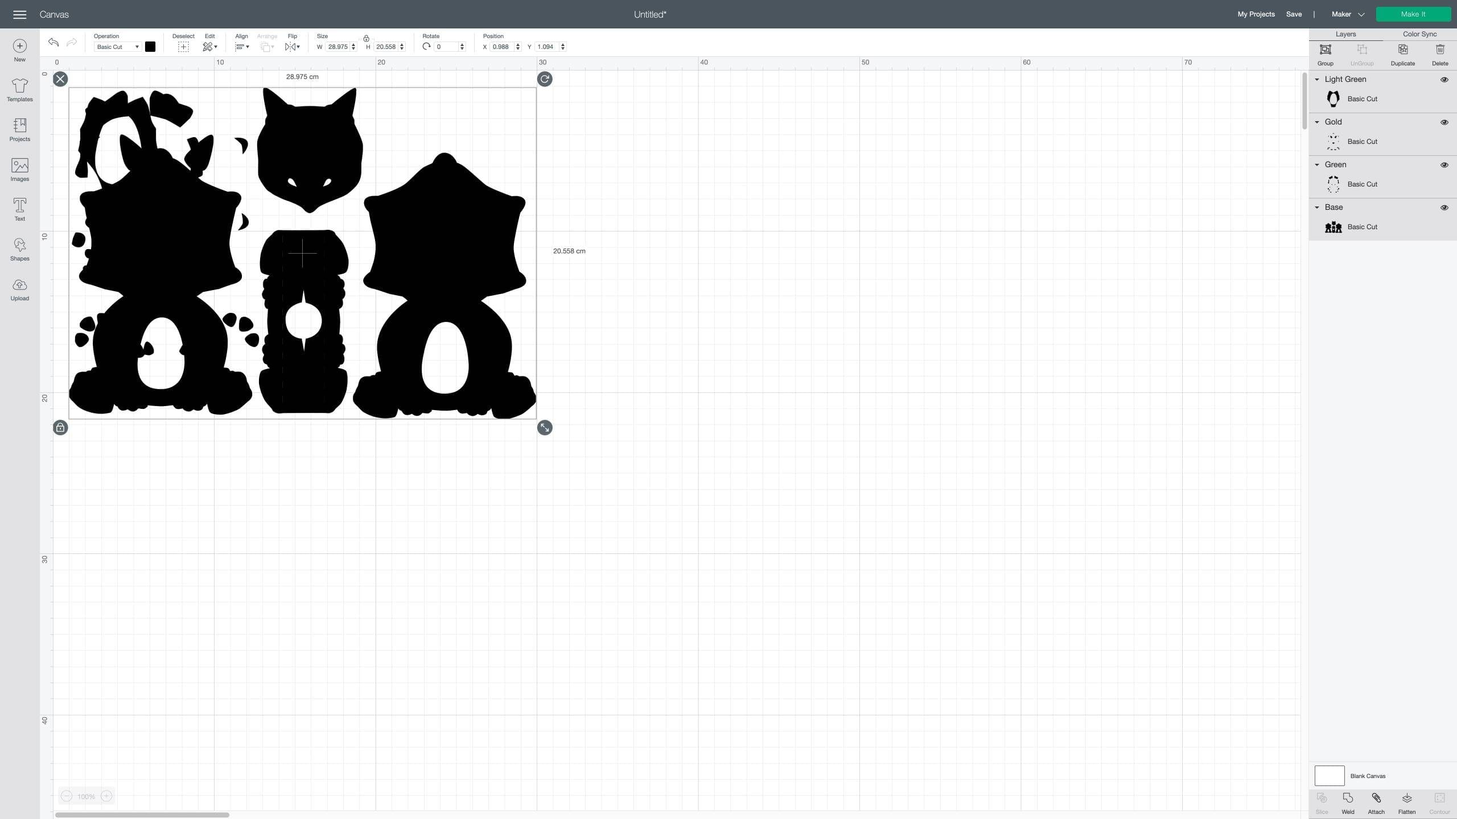Image resolution: width=1457 pixels, height=819 pixels.
Task: Click the Untitled* project title
Action: point(650,14)
